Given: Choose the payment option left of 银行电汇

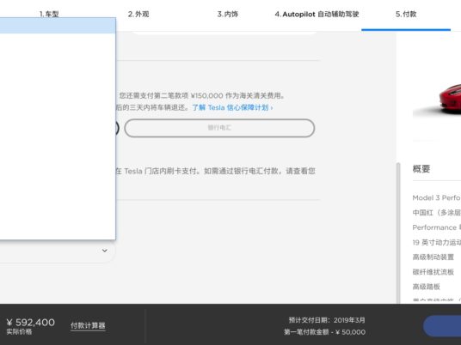Looking at the screenshot, I should [117, 128].
